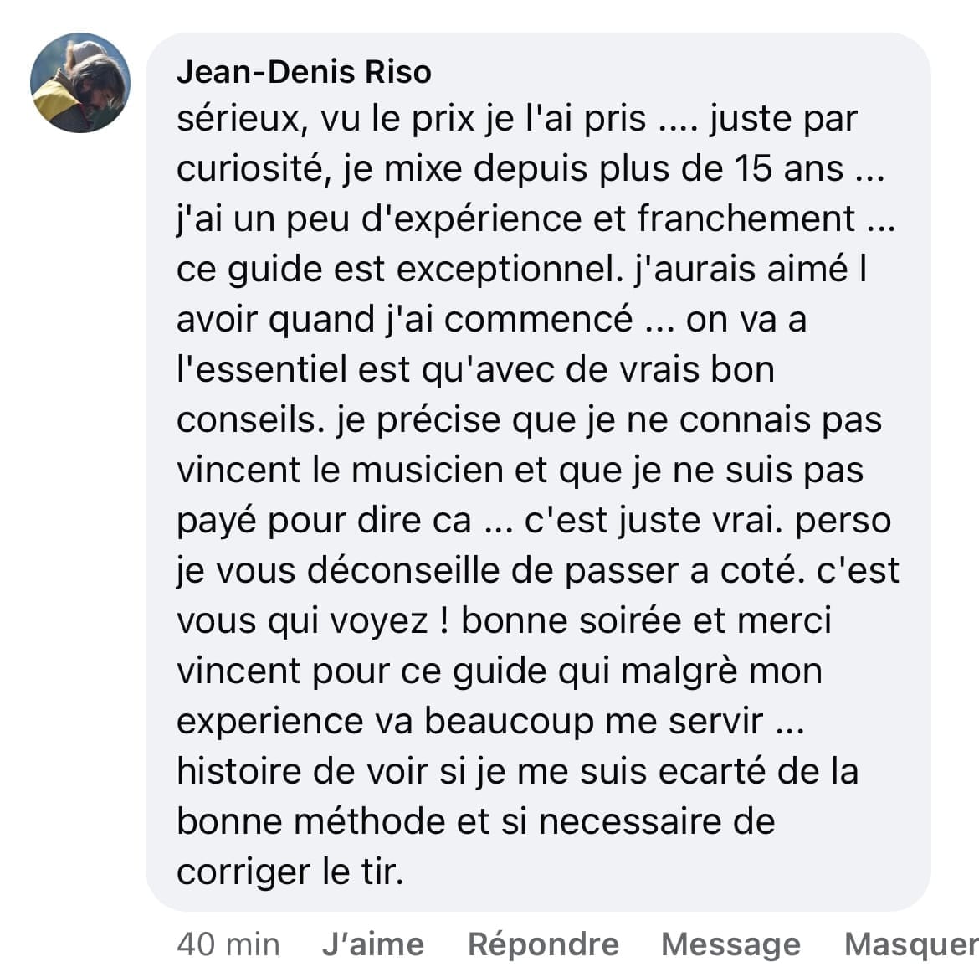Click the phrase 'bonne méthode'
This screenshot has height=967, width=979.
tap(310, 821)
